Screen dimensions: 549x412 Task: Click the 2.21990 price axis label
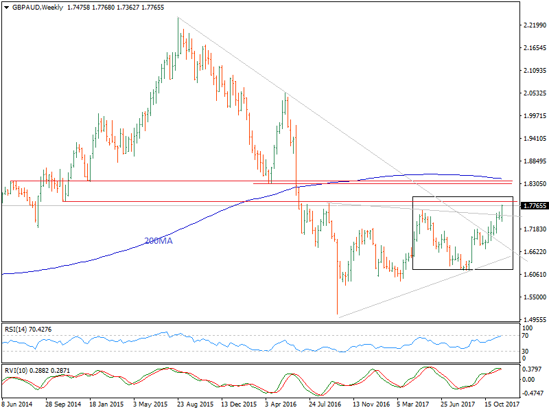click(533, 25)
